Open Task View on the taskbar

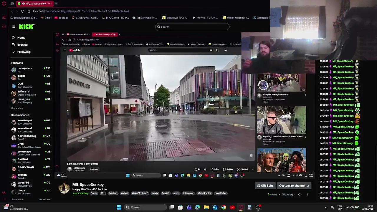[172, 207]
